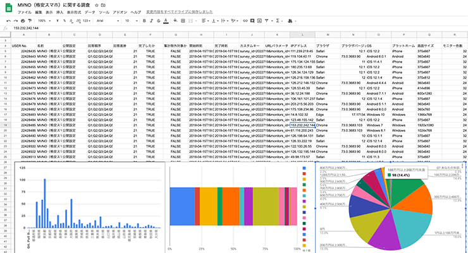The height and width of the screenshot is (253, 468).
Task: Open the text color picker
Action: click(166, 20)
